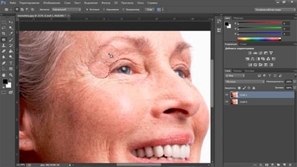Select the Clone Stamp tool
The height and width of the screenshot is (167, 297).
[x=4, y=45]
